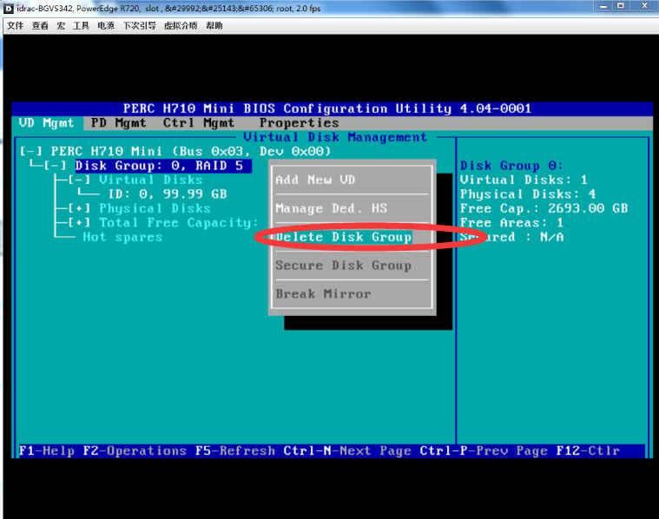
Task: Expand the Total Free Capacity node
Action: (x=79, y=223)
